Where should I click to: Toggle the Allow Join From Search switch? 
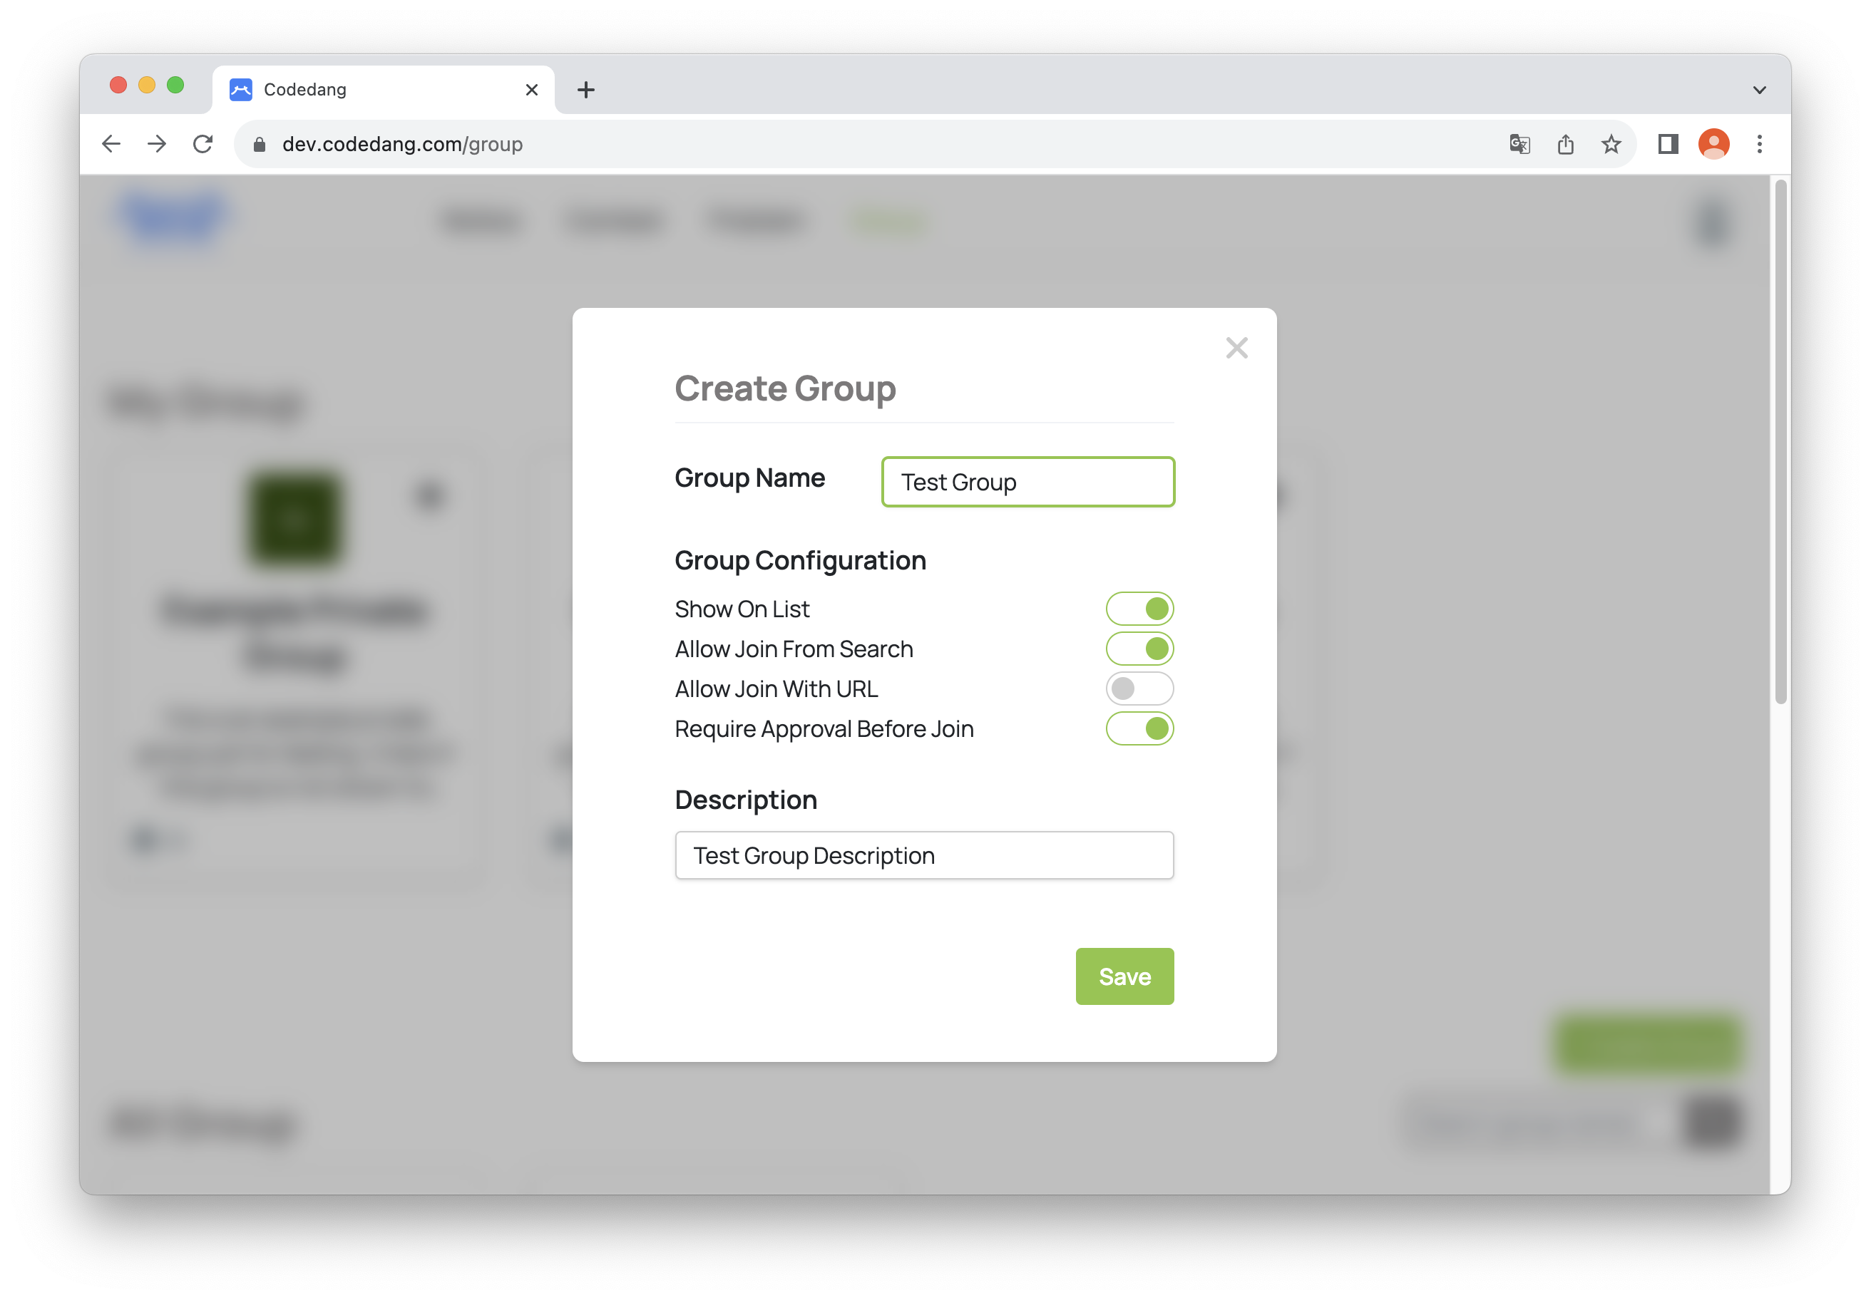pyautogui.click(x=1140, y=649)
